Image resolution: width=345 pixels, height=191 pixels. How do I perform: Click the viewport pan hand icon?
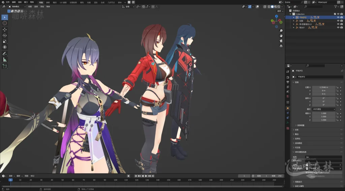(x=281, y=36)
